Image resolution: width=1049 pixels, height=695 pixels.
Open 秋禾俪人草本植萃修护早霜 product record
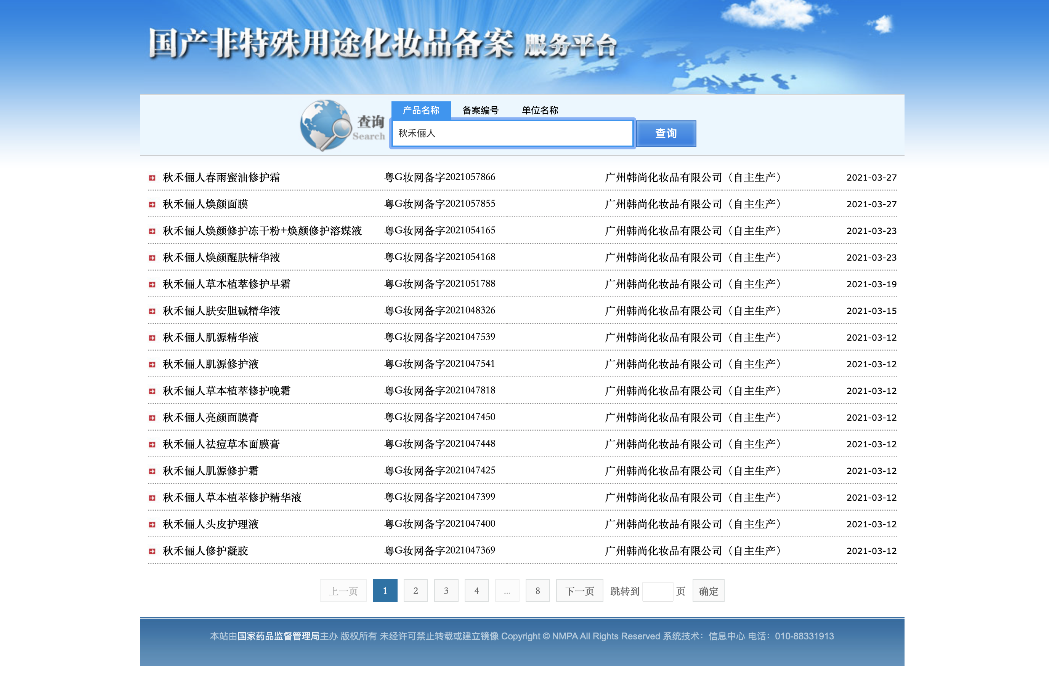226,284
